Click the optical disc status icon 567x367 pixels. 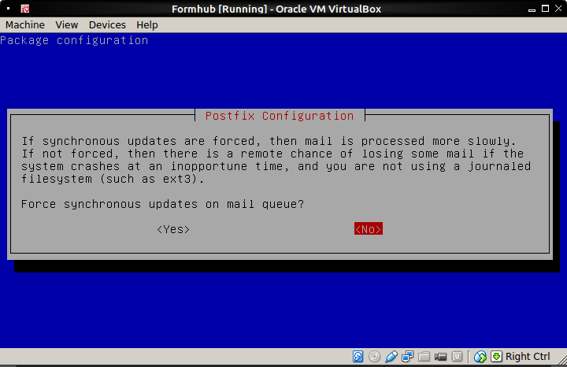click(x=374, y=357)
